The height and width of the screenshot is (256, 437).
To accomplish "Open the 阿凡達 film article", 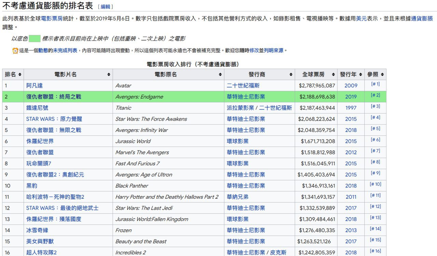I will pos(34,86).
